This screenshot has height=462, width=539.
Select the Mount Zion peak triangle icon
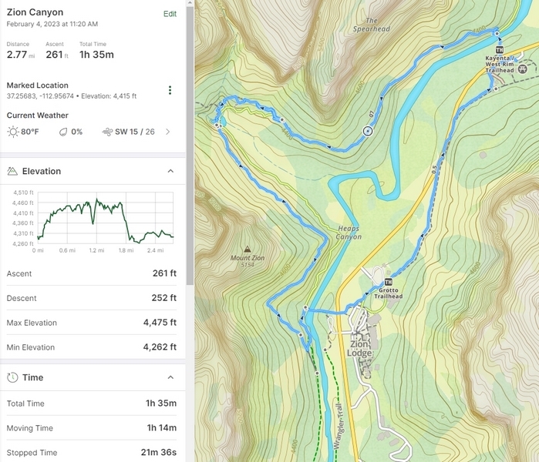click(x=247, y=249)
